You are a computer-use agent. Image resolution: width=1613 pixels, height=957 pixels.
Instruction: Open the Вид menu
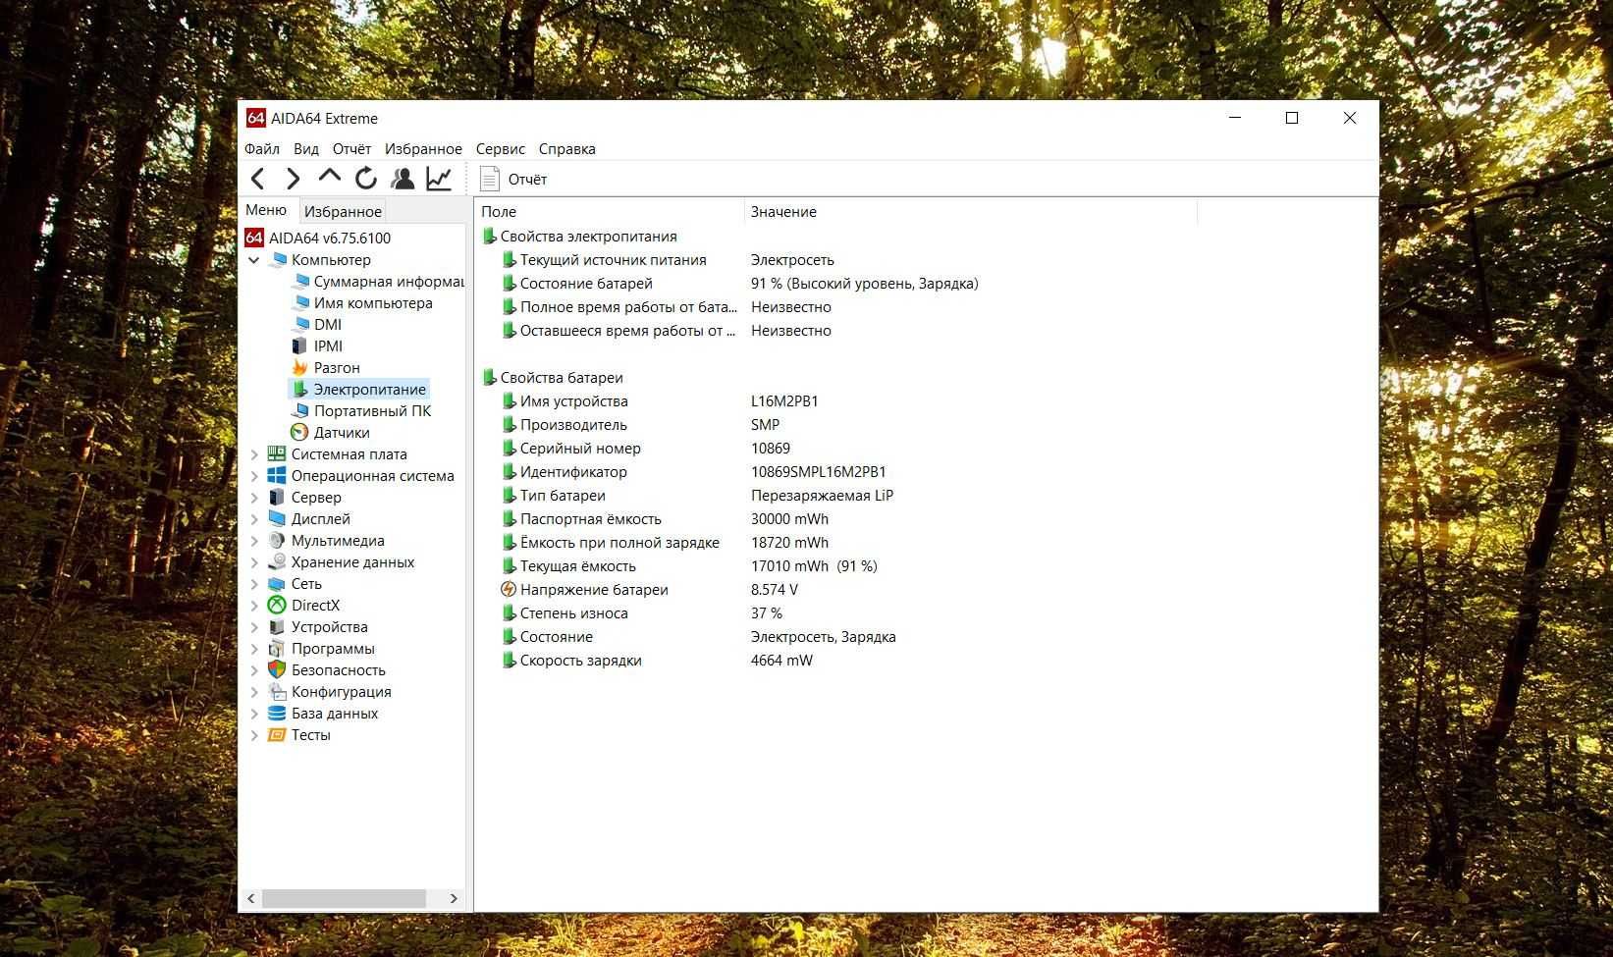coord(306,149)
